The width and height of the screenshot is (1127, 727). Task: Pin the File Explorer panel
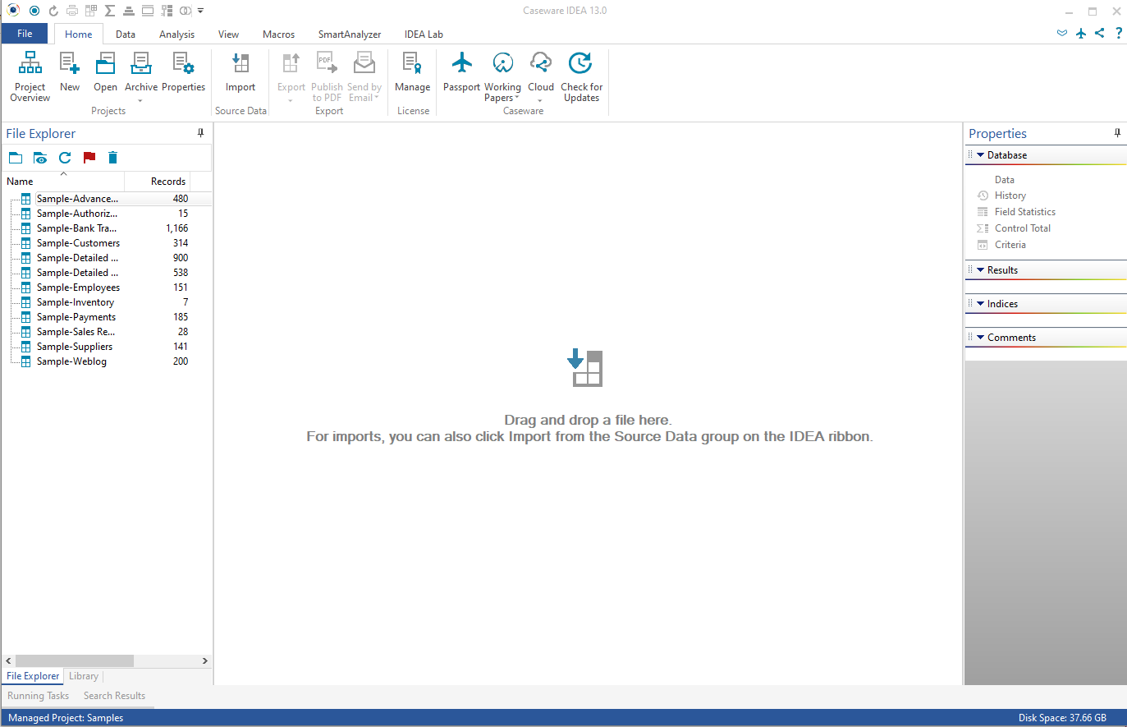coord(200,133)
